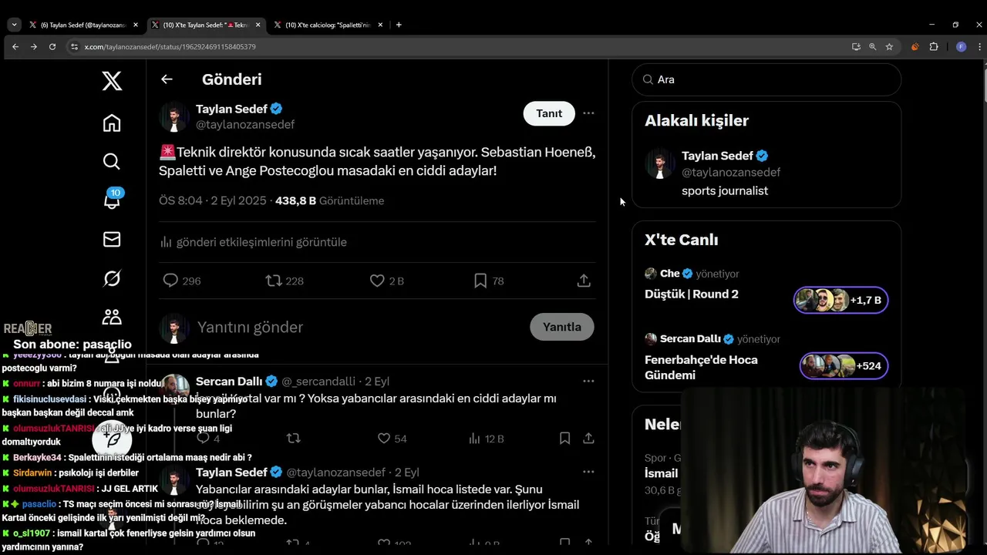Click the Yanıtla button
Viewport: 987px width, 555px height.
[562, 327]
